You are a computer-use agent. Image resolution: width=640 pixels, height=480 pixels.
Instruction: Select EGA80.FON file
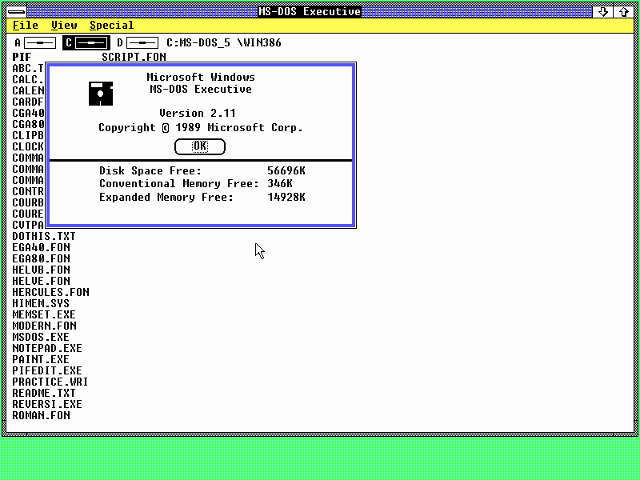click(x=42, y=258)
